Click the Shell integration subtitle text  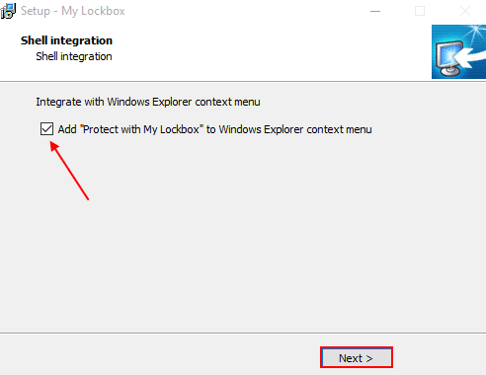point(74,56)
